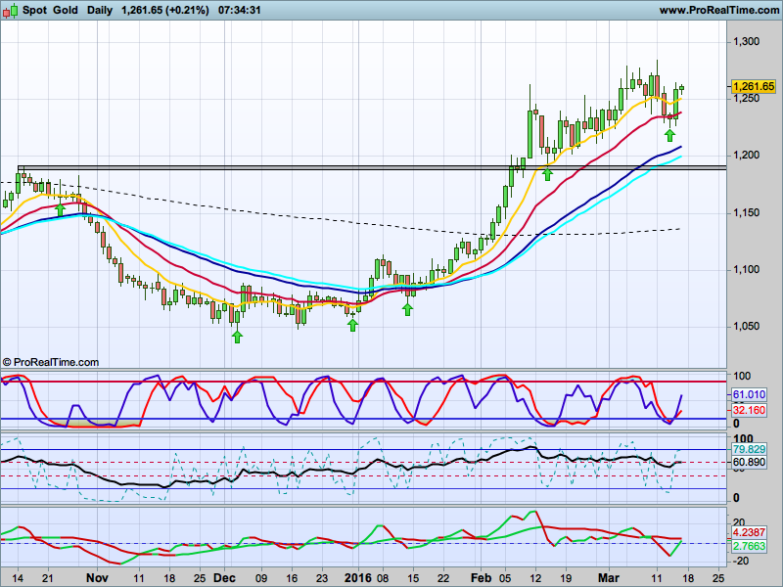Click the green 2.7663 indicator value

click(749, 546)
